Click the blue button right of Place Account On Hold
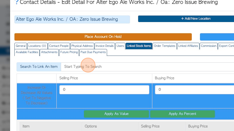234x131 pixels. (217, 37)
